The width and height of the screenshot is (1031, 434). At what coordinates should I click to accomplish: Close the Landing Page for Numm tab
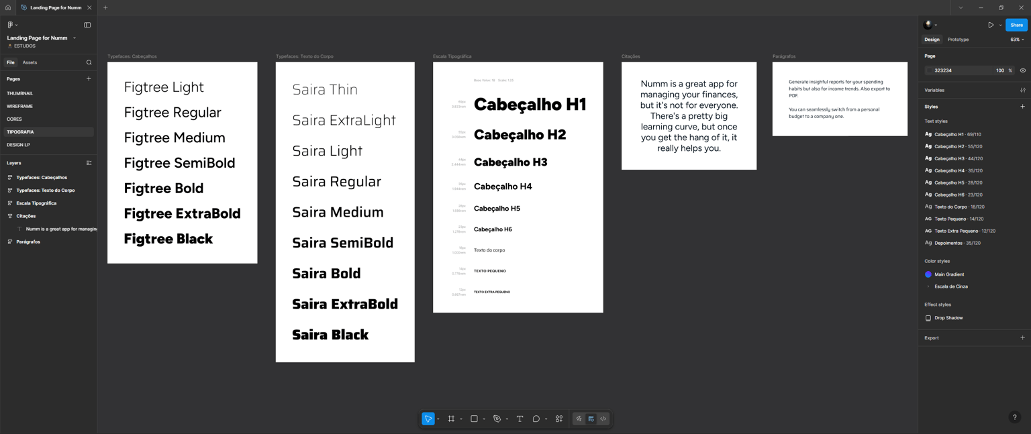click(89, 7)
